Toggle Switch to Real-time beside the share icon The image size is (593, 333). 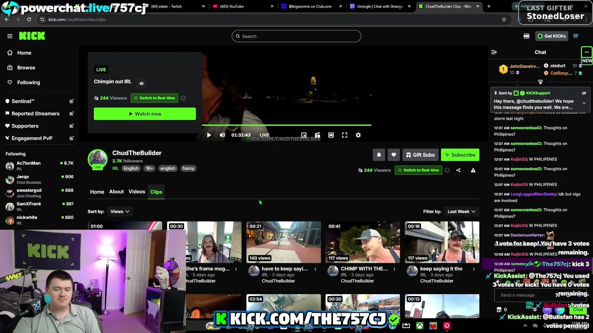click(418, 170)
